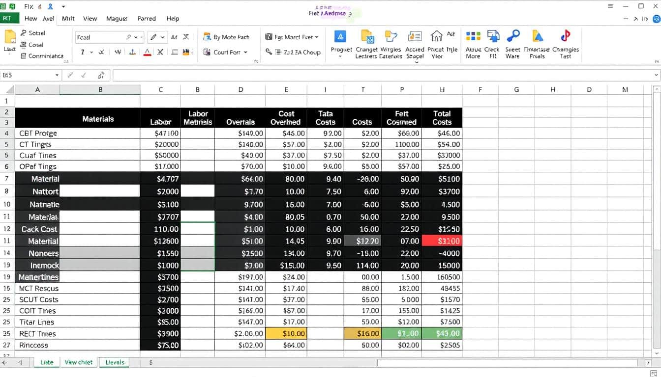Click the function icon beside formula bar
This screenshot has height=377, width=661.
101,75
